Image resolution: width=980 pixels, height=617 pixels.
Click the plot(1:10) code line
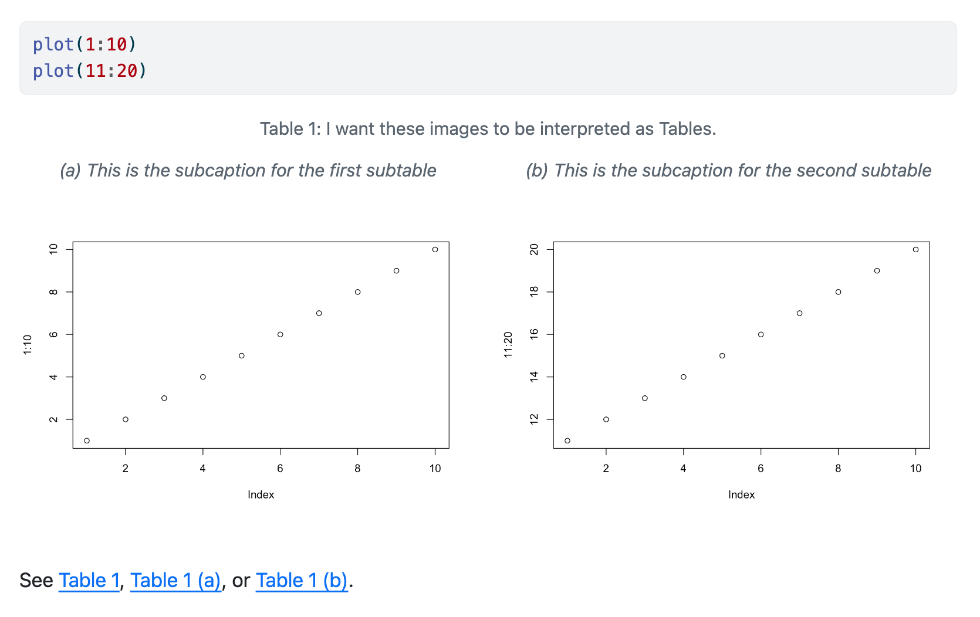coord(85,45)
